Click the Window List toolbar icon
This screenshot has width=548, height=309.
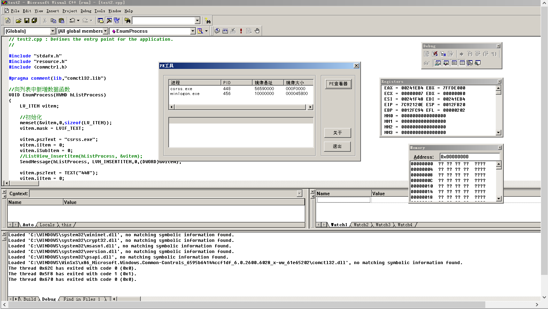pyautogui.click(x=117, y=21)
